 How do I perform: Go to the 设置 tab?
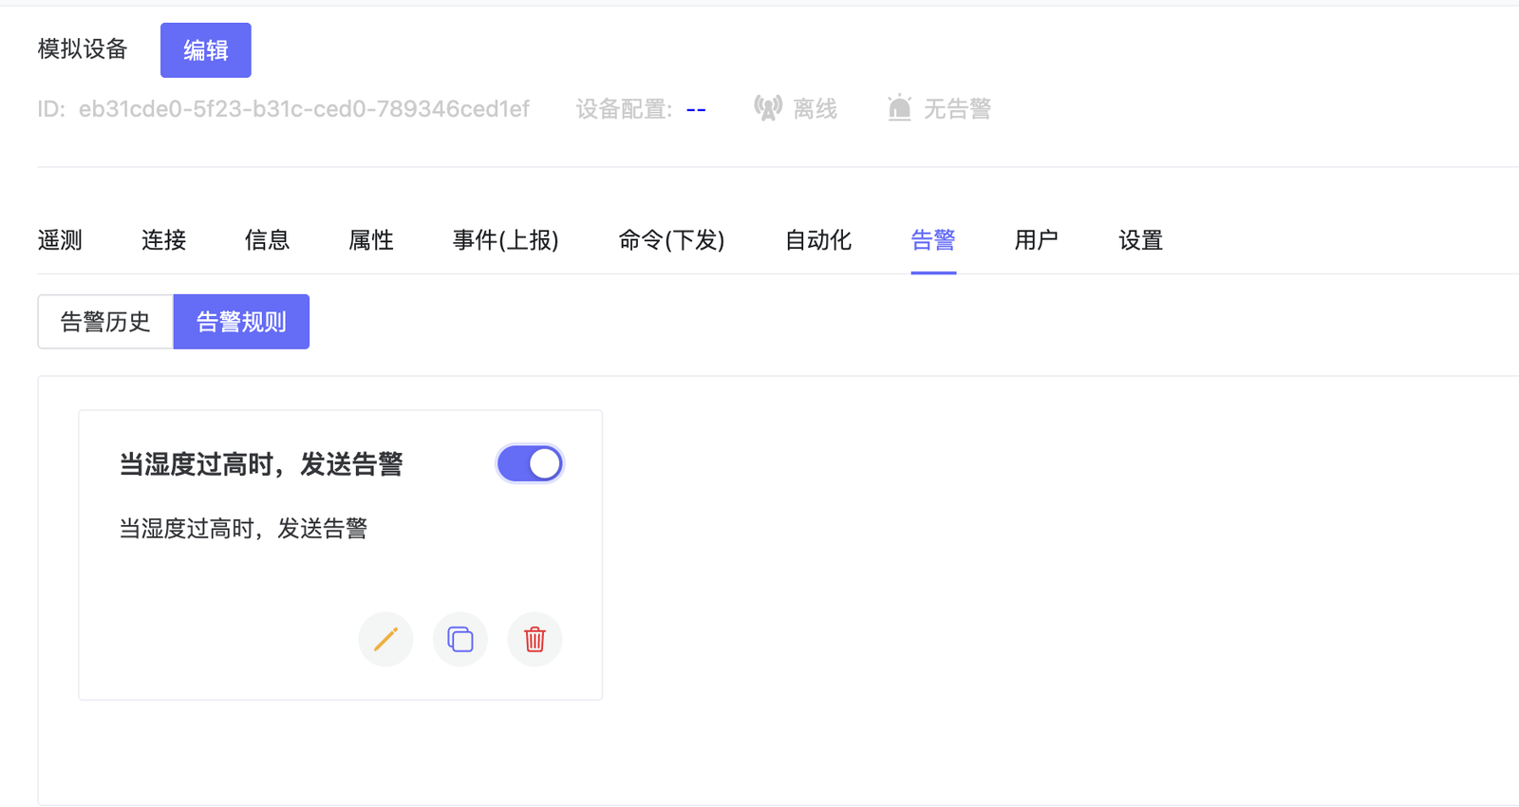[1140, 240]
